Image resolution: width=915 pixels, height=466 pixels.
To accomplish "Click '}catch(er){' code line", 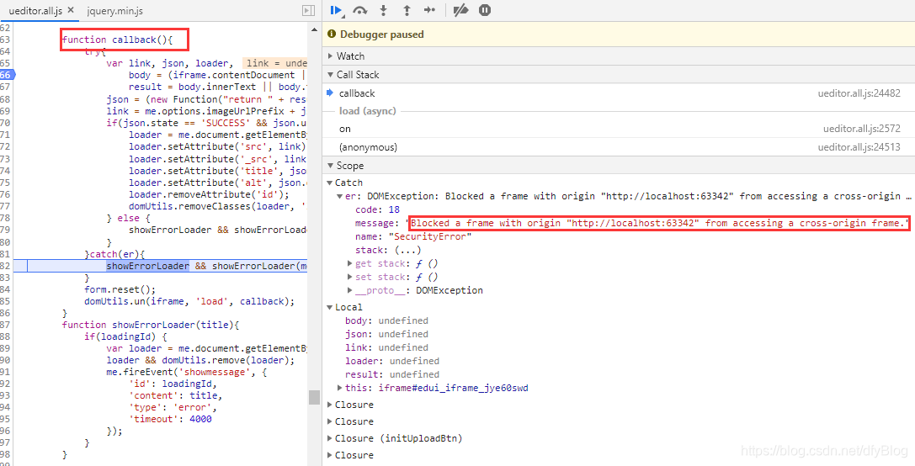I will [114, 254].
